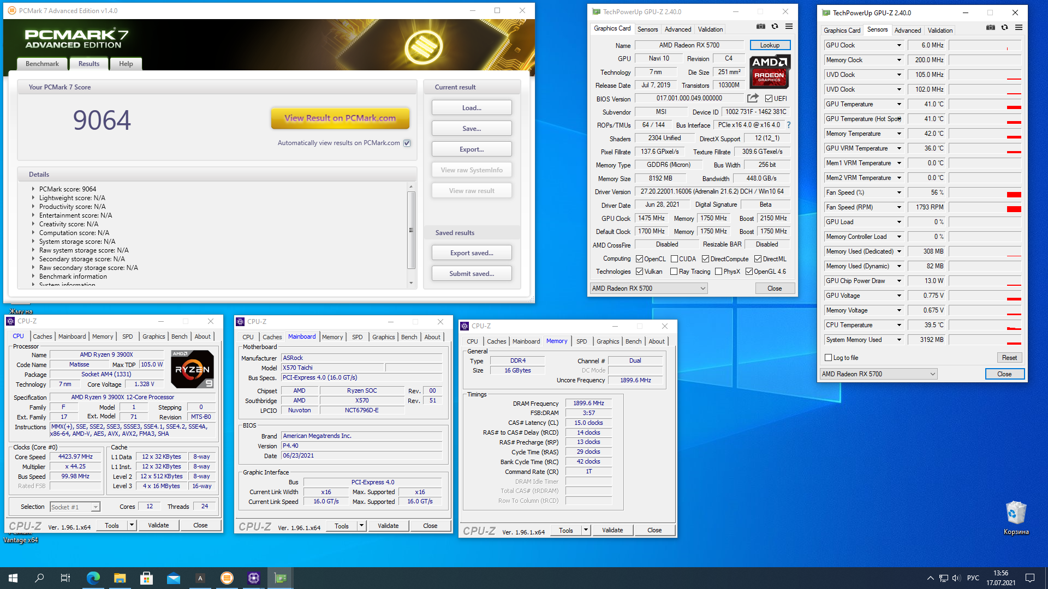This screenshot has width=1048, height=589.
Task: Click the Reset button in GPU-Z Sensors
Action: [x=1009, y=358]
